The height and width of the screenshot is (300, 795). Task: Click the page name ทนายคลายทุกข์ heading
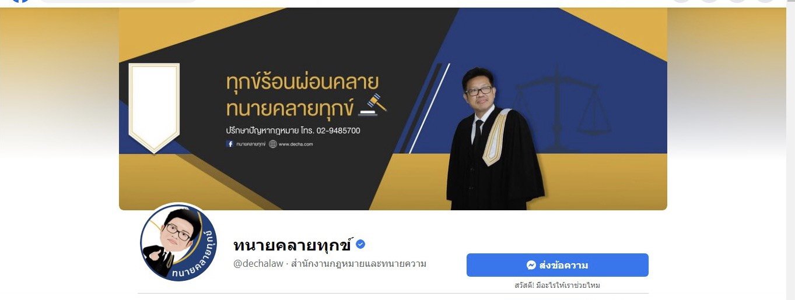293,245
